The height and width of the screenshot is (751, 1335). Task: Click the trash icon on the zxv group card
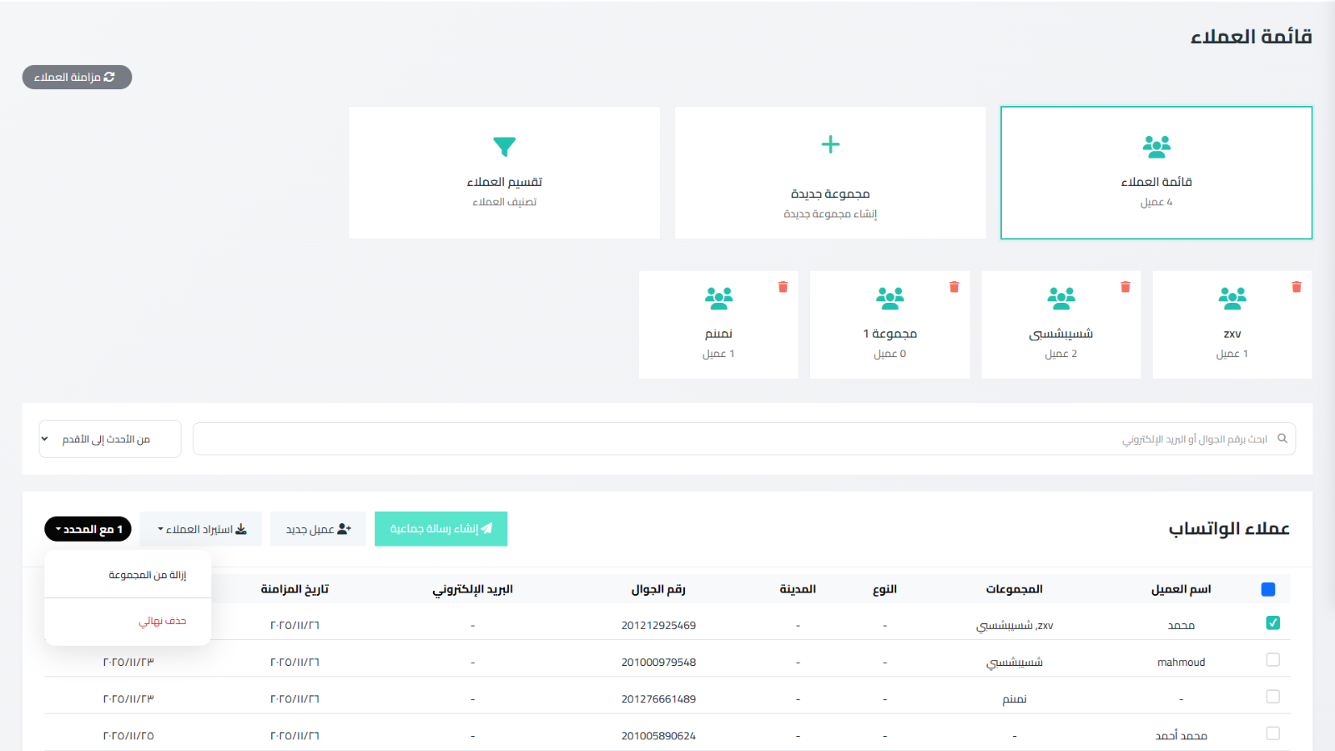pos(1297,286)
